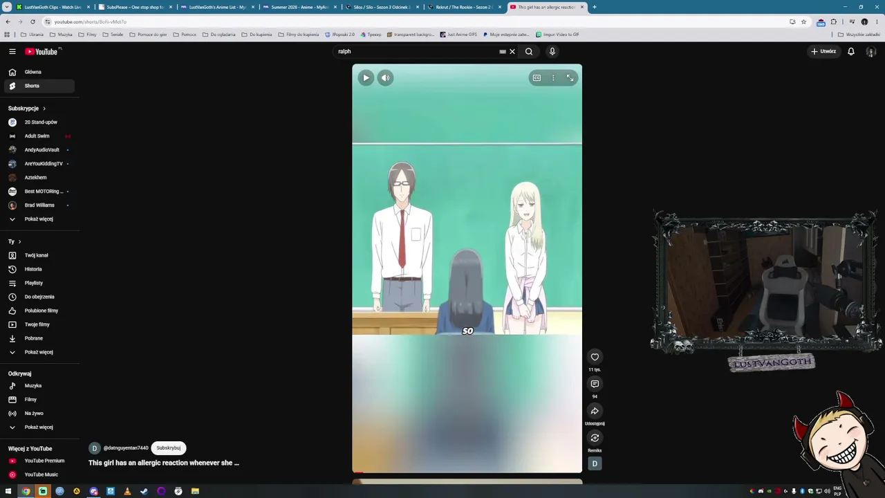
Task: Open Główna in the sidebar
Action: tap(39, 72)
